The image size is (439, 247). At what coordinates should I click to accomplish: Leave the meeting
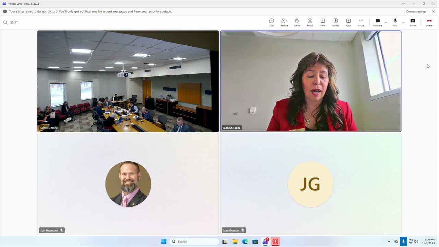point(429,22)
